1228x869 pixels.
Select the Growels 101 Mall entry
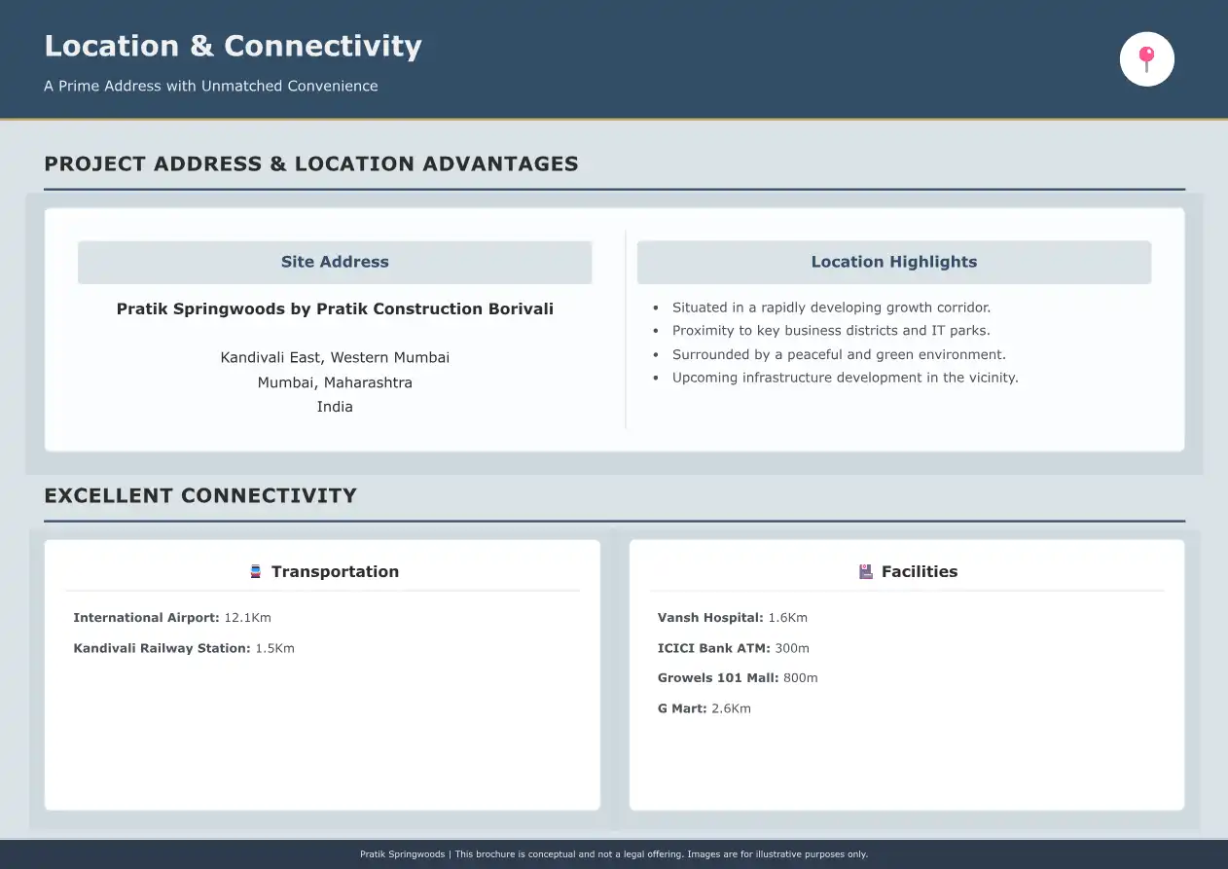click(738, 678)
